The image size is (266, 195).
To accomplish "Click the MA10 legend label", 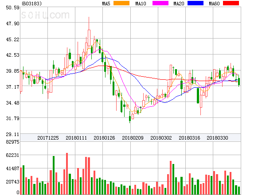I will (141, 4).
